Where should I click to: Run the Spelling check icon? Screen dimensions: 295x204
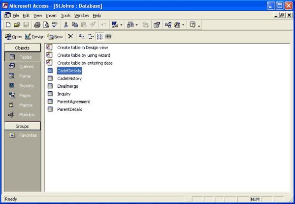coord(55,25)
